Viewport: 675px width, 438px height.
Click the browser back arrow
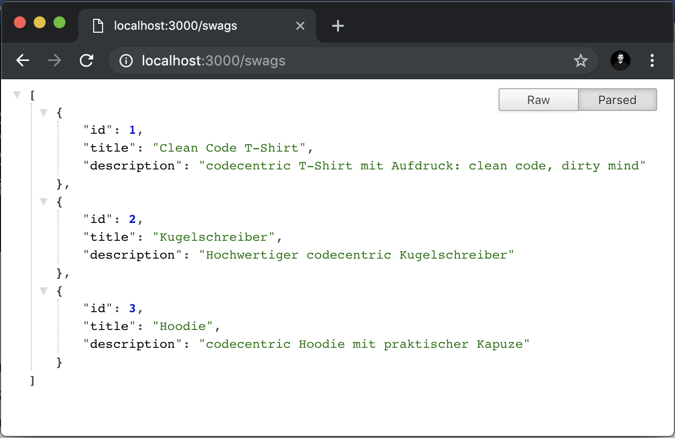pos(23,60)
